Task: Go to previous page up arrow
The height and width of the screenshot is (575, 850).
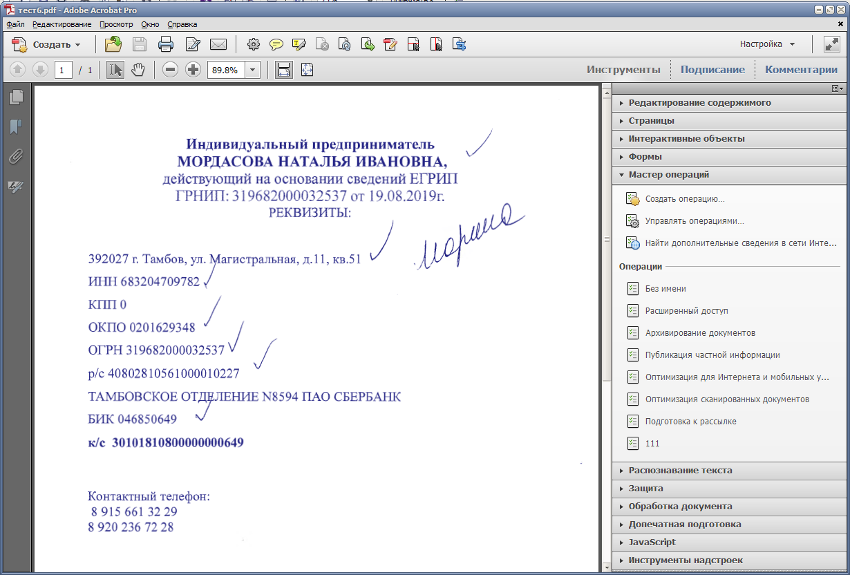Action: click(x=18, y=70)
